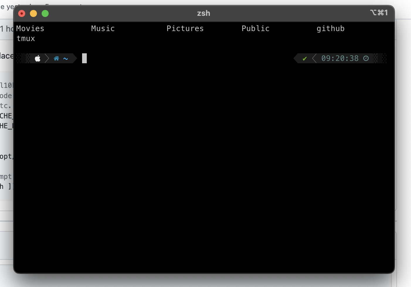Click the zsh window title
This screenshot has width=411, height=287.
coord(203,13)
